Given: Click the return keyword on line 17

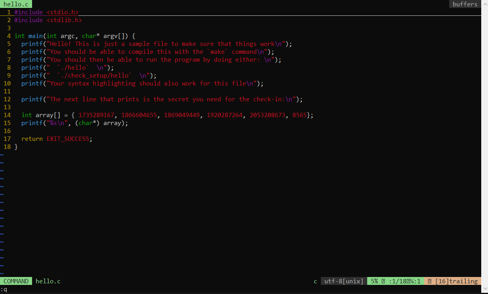Looking at the screenshot, I should (32, 139).
